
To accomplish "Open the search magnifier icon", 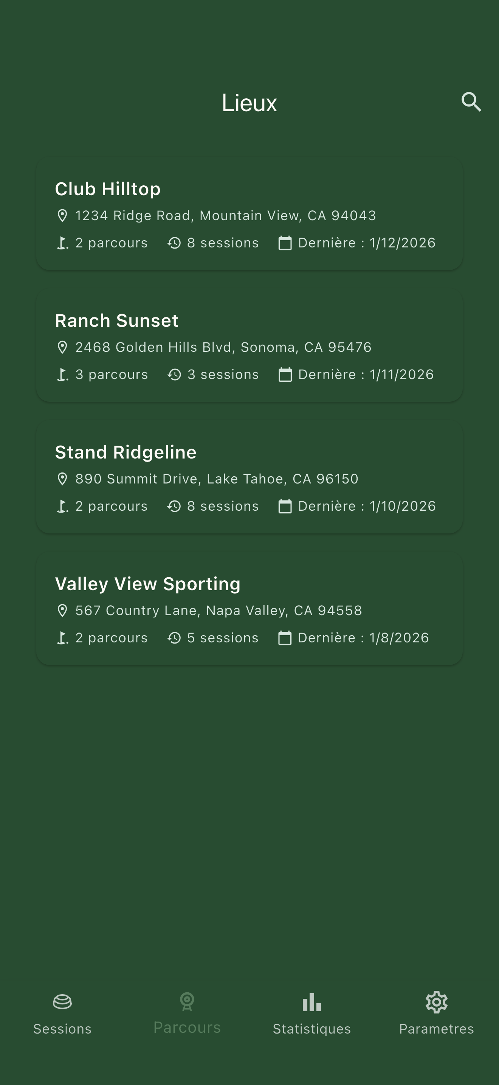I will coord(471,102).
